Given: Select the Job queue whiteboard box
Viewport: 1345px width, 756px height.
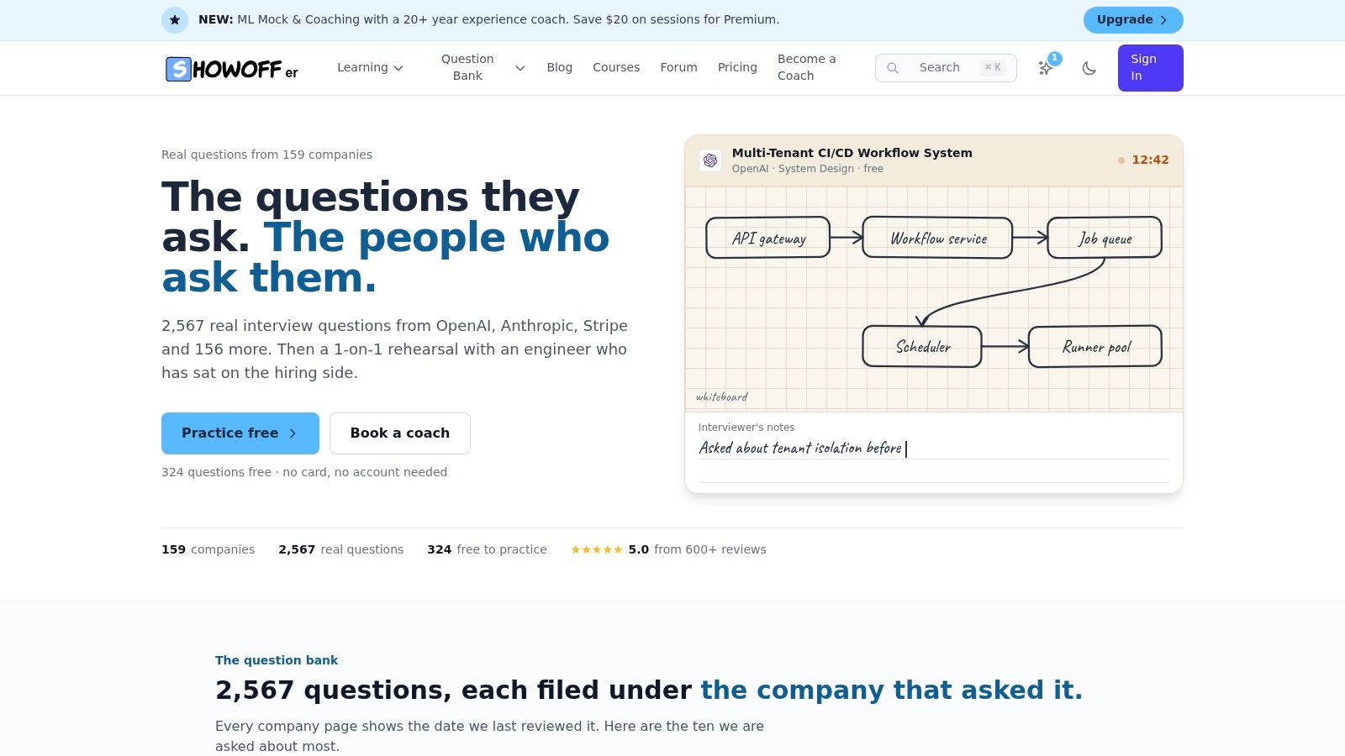Looking at the screenshot, I should click(1105, 238).
